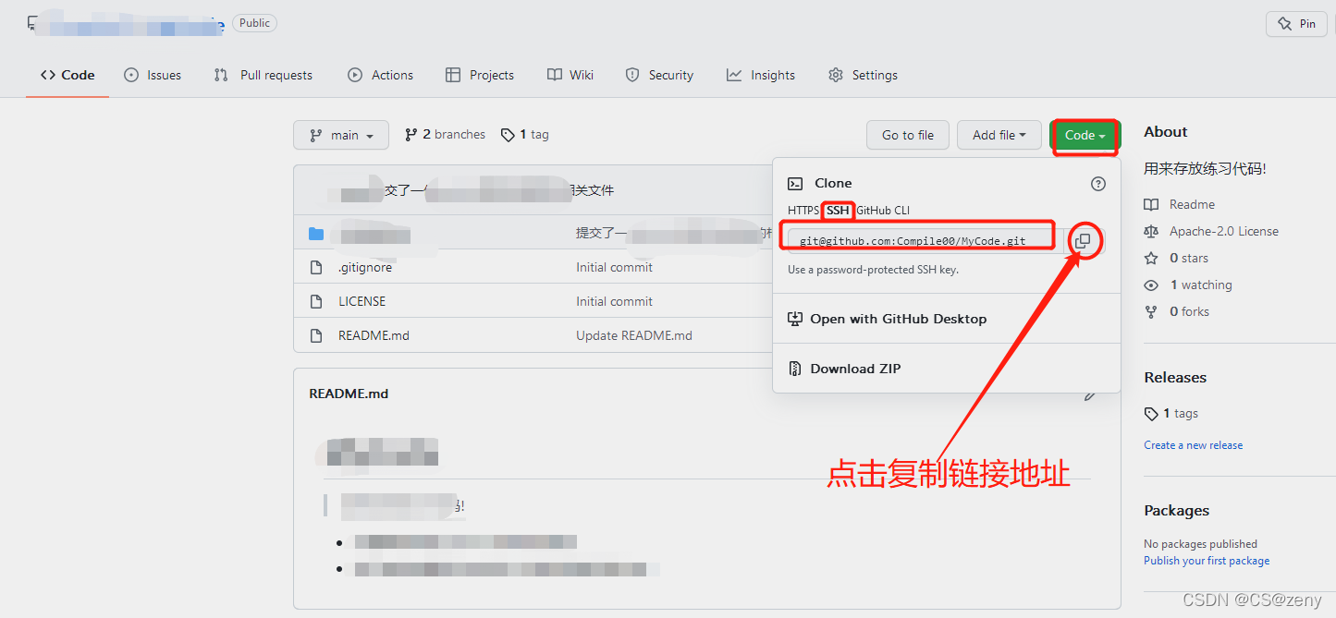Open the 0 stars link
This screenshot has height=618, width=1336.
click(1189, 258)
